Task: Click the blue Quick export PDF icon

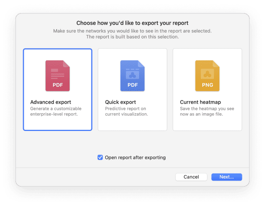Action: 132,76
